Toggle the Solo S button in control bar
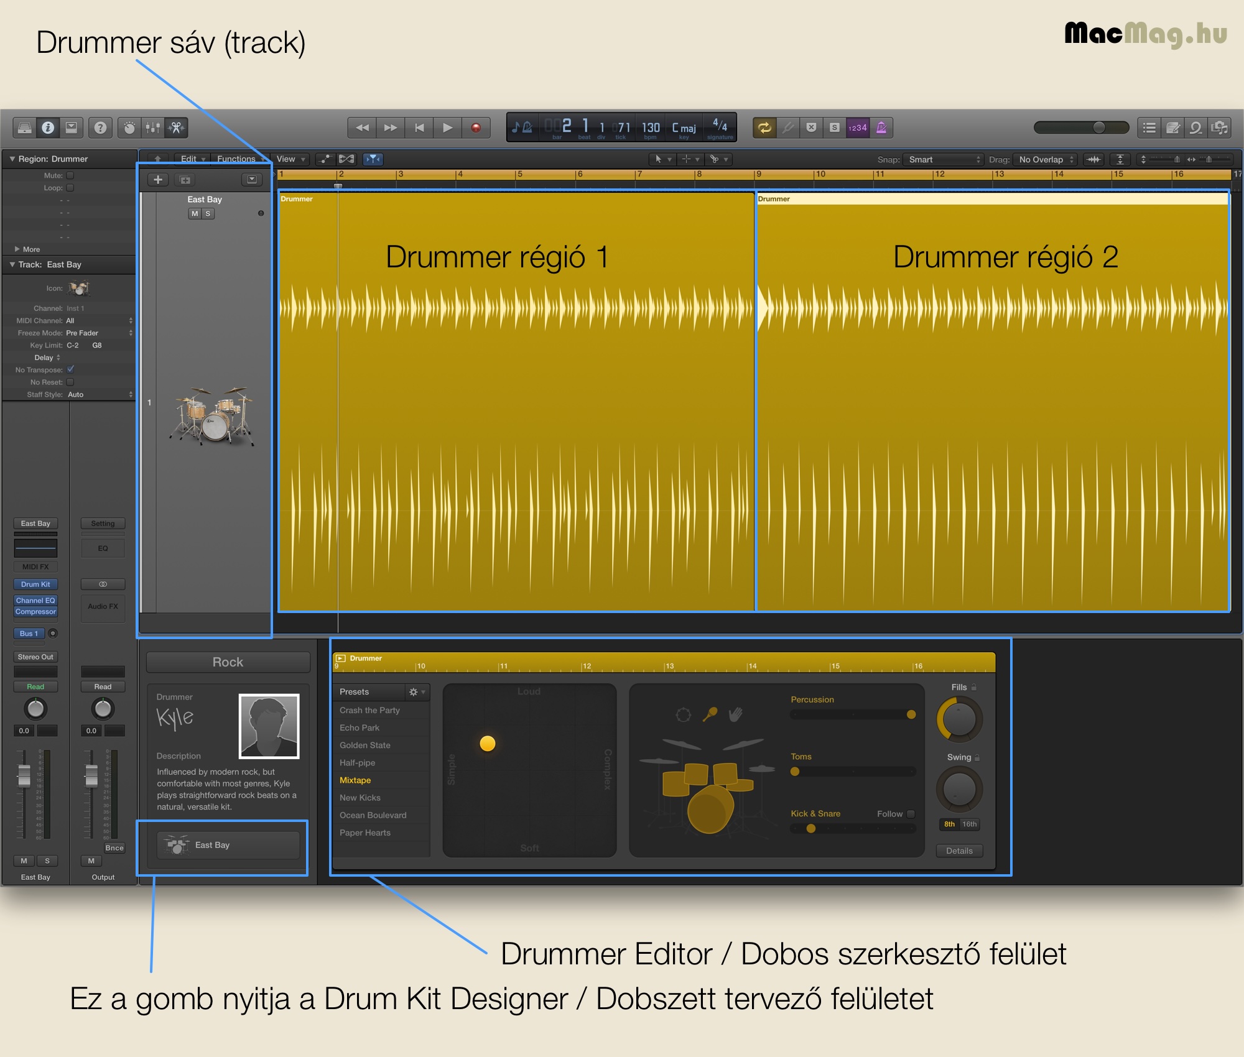 click(x=835, y=127)
